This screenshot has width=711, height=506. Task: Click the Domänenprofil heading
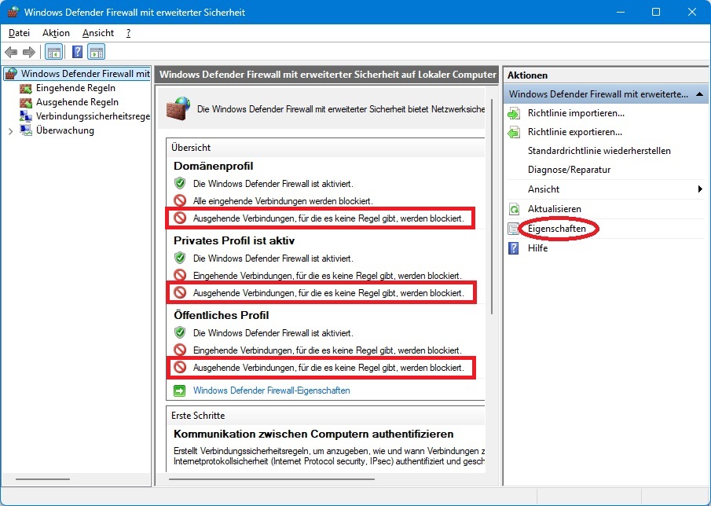[x=214, y=166]
